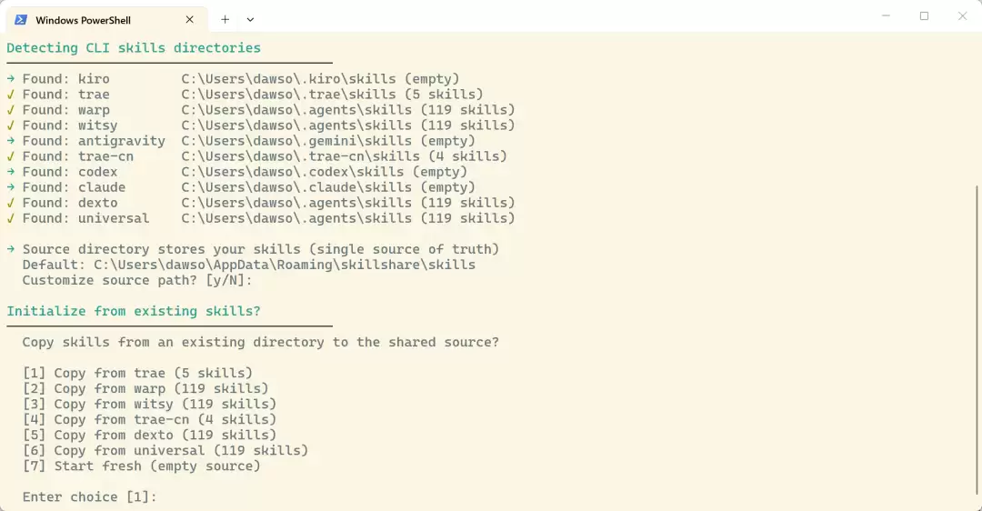Click the Initialize from existing skills? heading
Image resolution: width=982 pixels, height=511 pixels.
point(134,311)
